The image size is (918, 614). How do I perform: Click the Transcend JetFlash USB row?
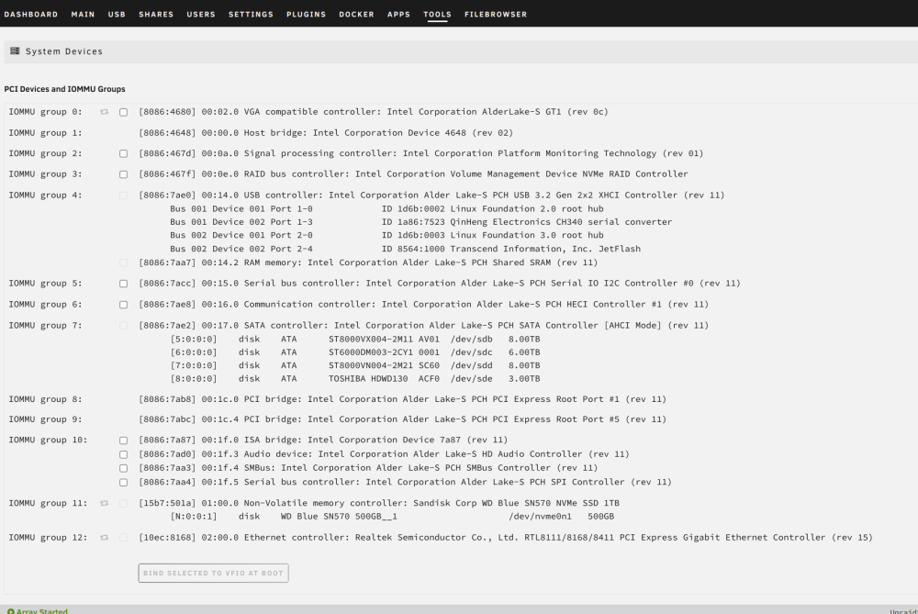[x=405, y=249]
